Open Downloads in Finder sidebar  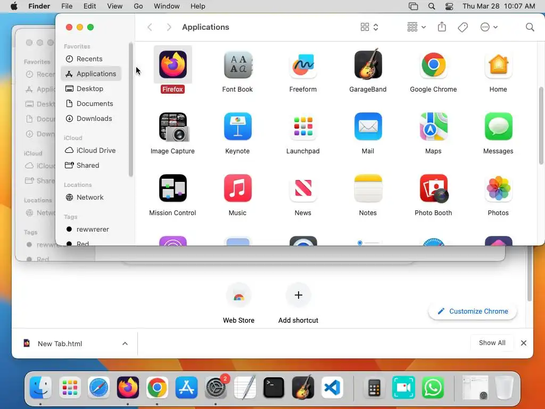pos(91,119)
